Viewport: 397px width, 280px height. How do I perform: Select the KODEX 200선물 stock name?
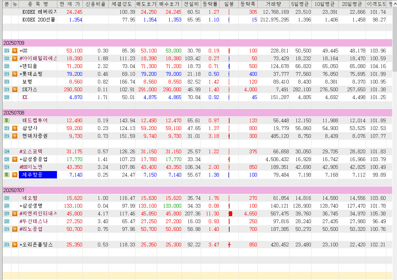(39, 20)
